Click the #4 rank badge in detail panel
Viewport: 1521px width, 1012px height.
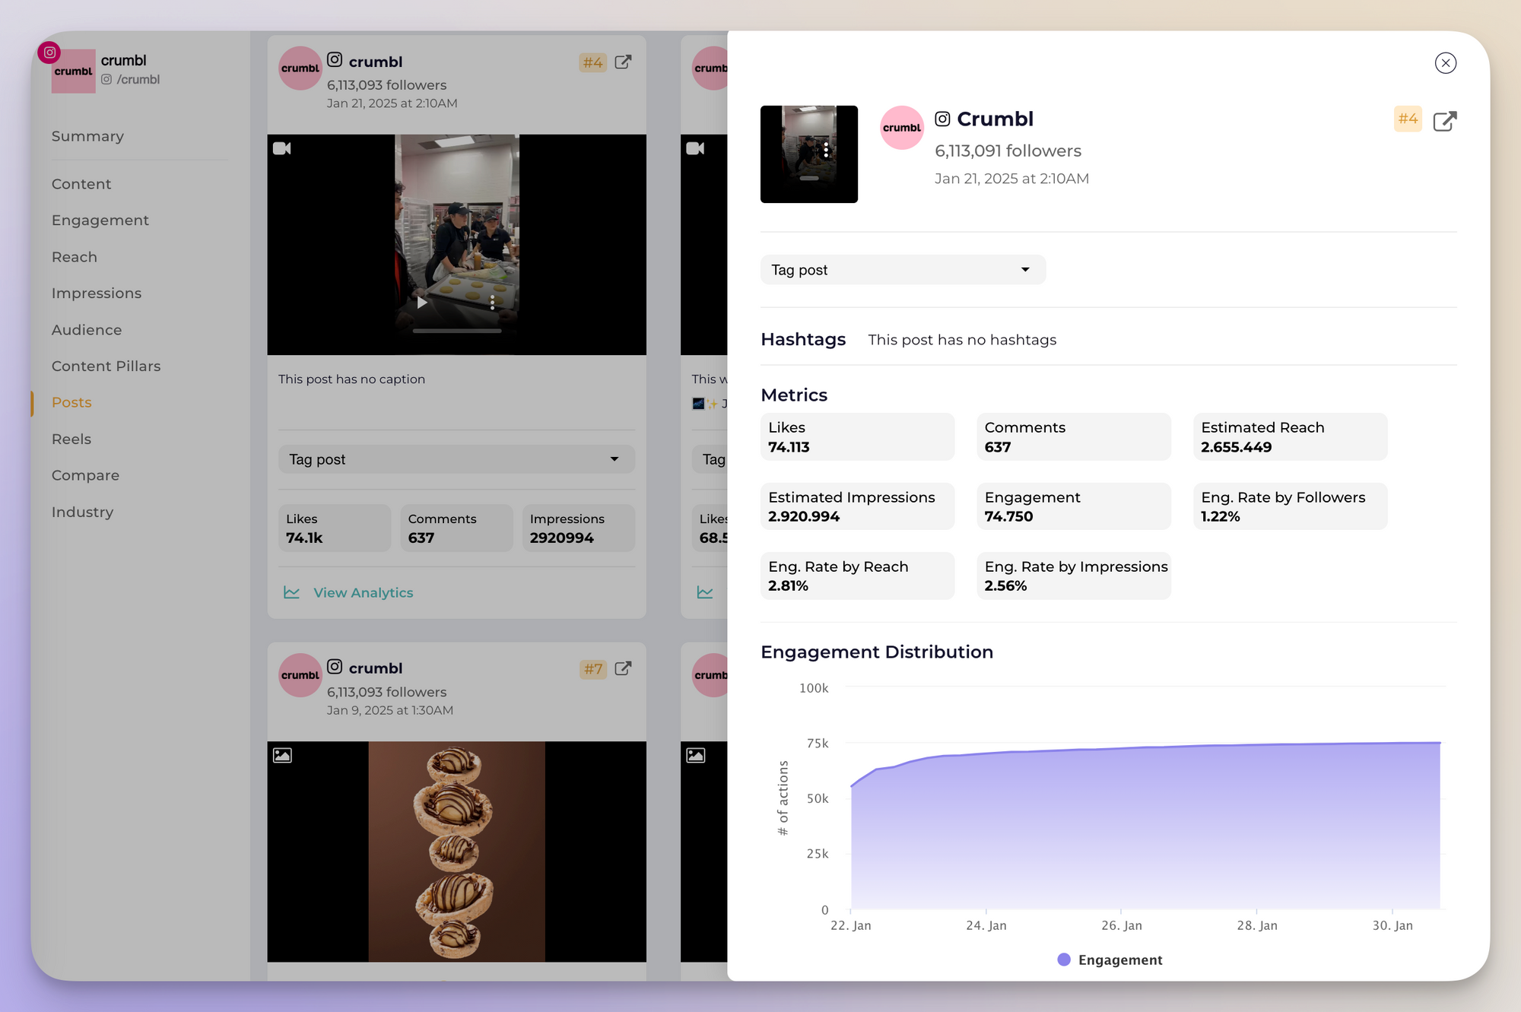coord(1408,119)
